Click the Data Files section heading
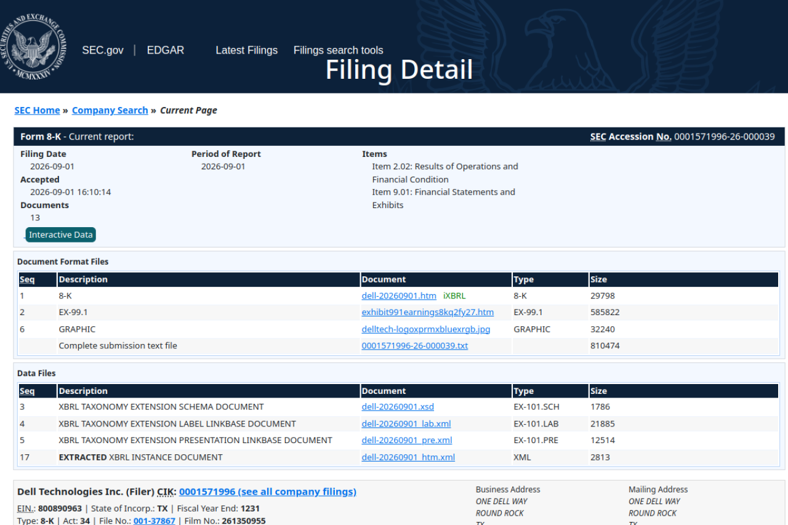788x525 pixels. [x=36, y=373]
